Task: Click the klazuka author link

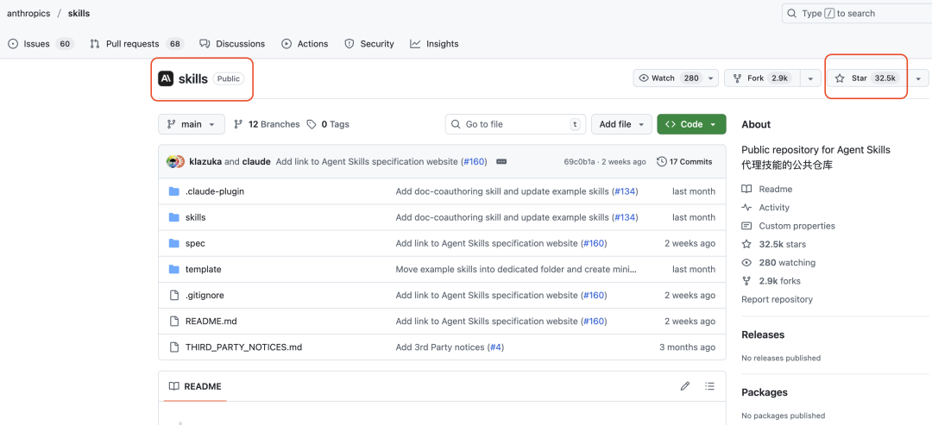Action: [206, 161]
